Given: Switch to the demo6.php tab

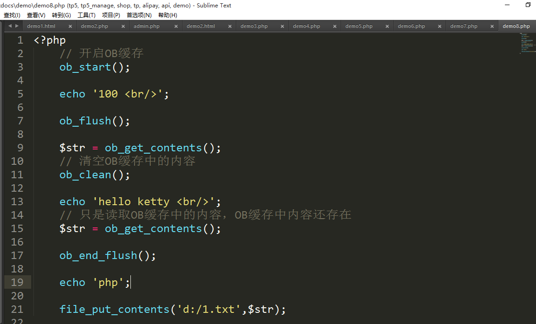Looking at the screenshot, I should pos(411,26).
